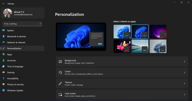Click the back arrow beside Settings

point(3,4)
